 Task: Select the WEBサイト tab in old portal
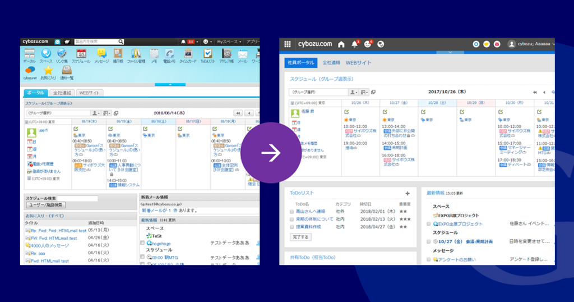[89, 93]
